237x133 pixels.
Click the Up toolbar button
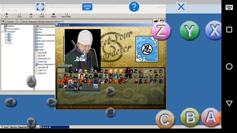click(x=7, y=15)
